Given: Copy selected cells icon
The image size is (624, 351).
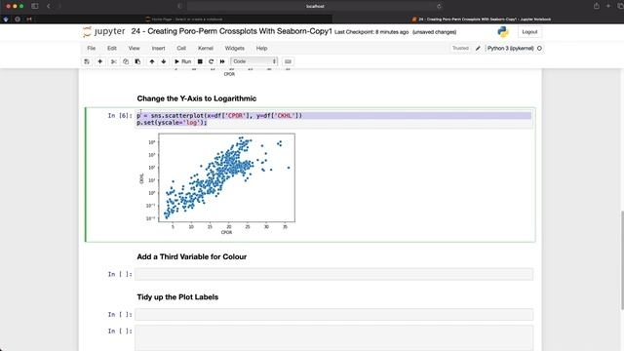Looking at the screenshot, I should point(126,61).
